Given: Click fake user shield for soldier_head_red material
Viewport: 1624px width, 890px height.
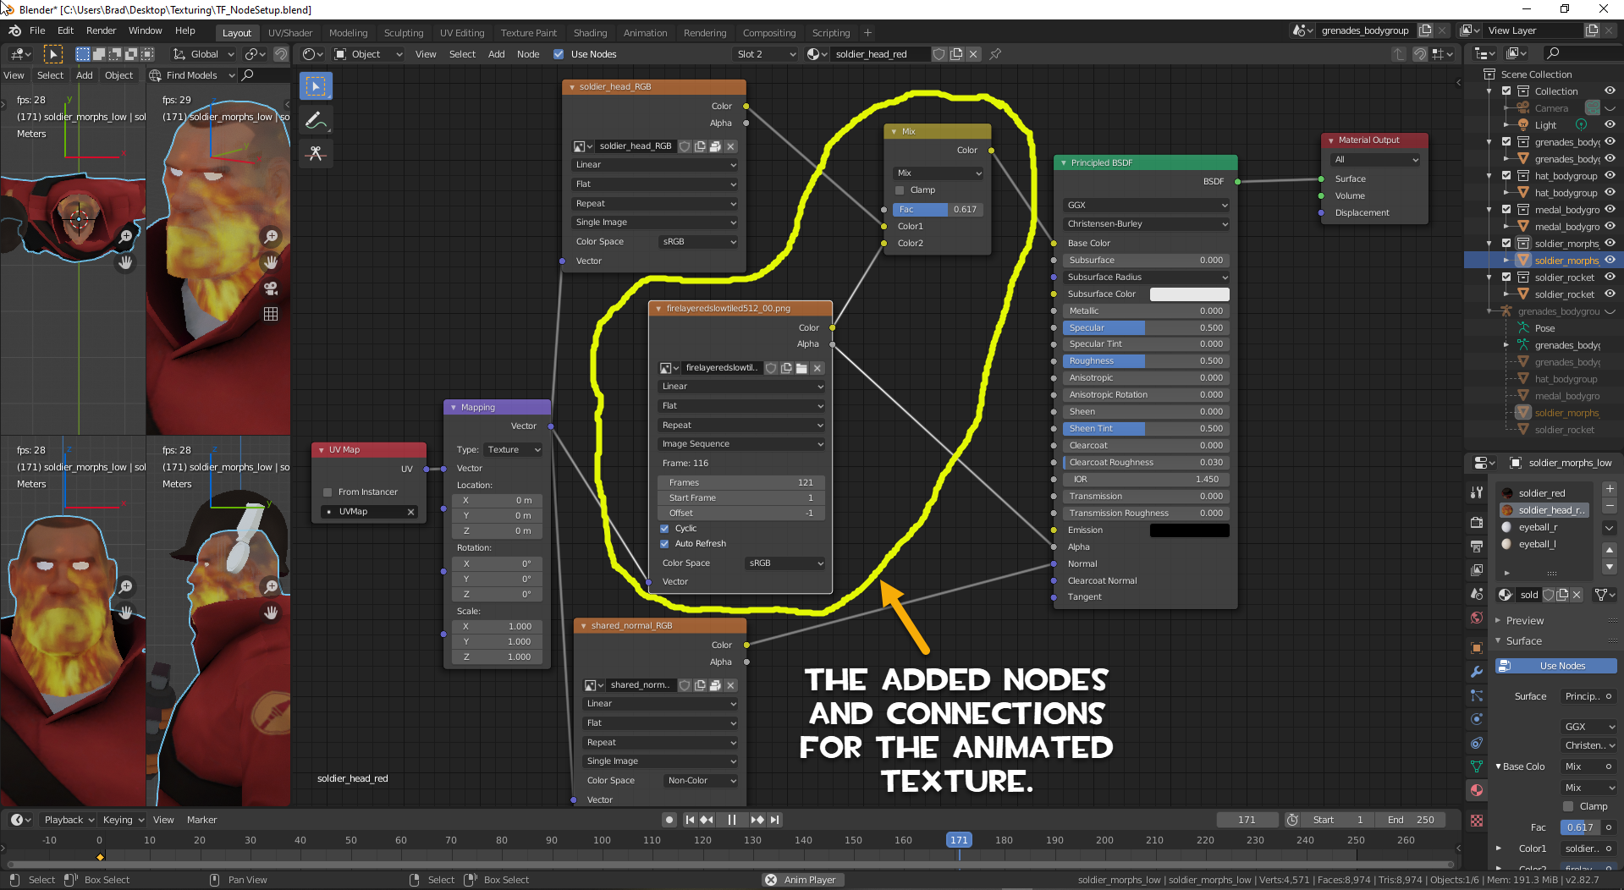Looking at the screenshot, I should [x=939, y=54].
